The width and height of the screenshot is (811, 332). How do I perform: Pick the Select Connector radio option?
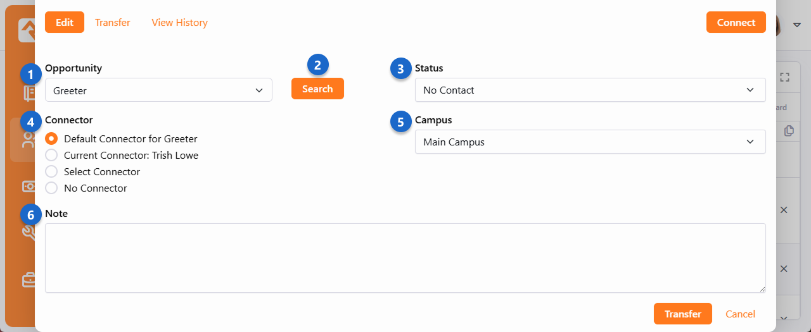pos(52,171)
